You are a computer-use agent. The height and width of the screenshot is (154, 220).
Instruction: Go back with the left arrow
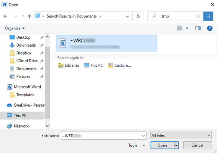[x=5, y=16]
